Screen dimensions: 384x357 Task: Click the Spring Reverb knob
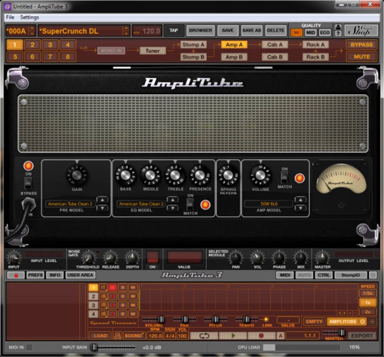point(228,175)
